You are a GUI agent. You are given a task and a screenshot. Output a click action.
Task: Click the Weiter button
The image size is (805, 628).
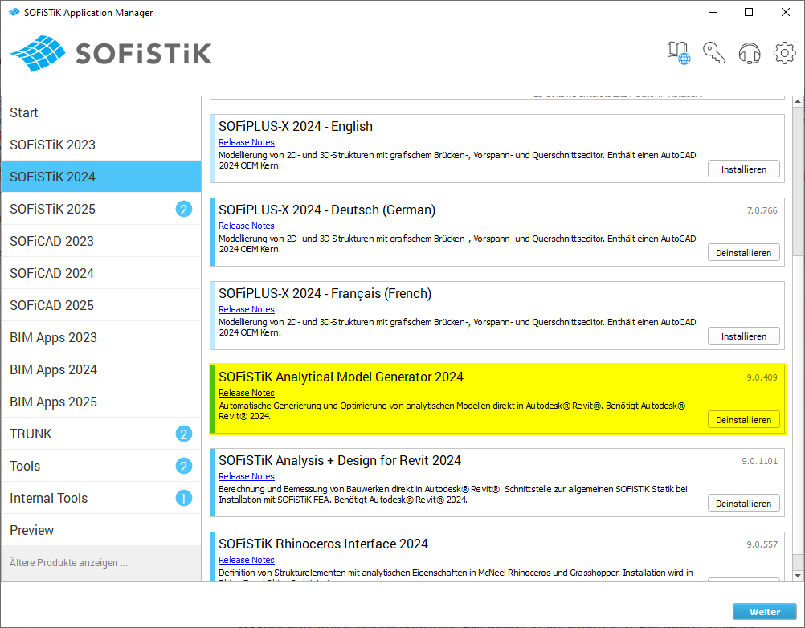pyautogui.click(x=765, y=612)
